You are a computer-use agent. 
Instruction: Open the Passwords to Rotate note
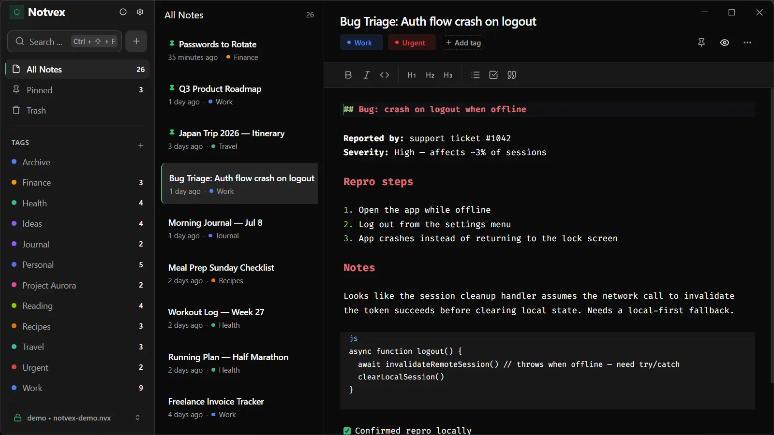pyautogui.click(x=239, y=50)
